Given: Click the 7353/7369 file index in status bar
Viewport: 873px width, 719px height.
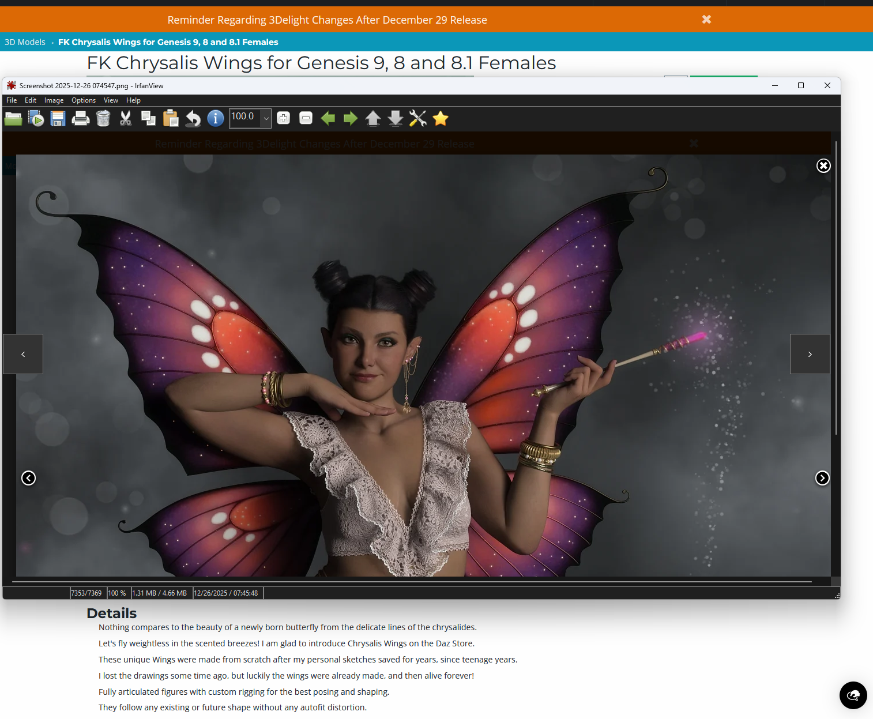Looking at the screenshot, I should click(86, 593).
